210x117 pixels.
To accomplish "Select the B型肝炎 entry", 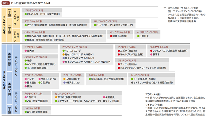I will coord(143,36).
